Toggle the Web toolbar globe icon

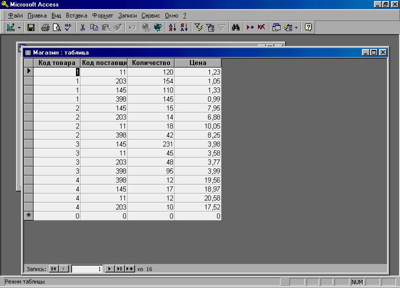158,27
